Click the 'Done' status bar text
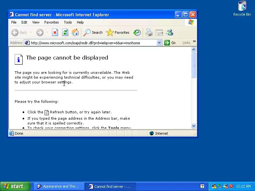Viewport: 255px width, 191px height. [19, 133]
